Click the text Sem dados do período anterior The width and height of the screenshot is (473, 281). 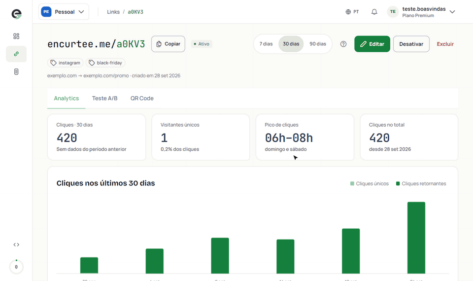pos(91,149)
